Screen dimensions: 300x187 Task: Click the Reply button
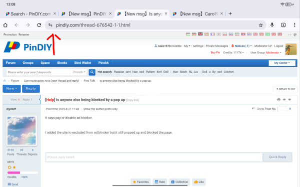31,89
